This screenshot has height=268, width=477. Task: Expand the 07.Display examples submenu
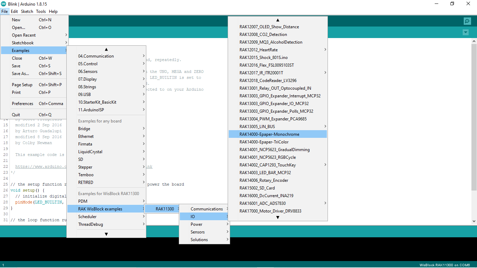[x=106, y=79]
